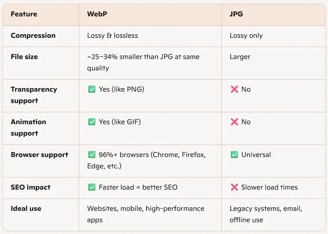Click the 'Ideal use' row label
Image resolution: width=328 pixels, height=234 pixels.
click(x=26, y=208)
